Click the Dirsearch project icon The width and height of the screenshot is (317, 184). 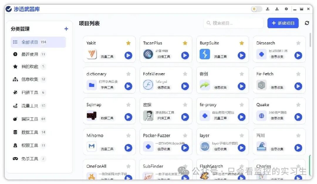pos(262,54)
